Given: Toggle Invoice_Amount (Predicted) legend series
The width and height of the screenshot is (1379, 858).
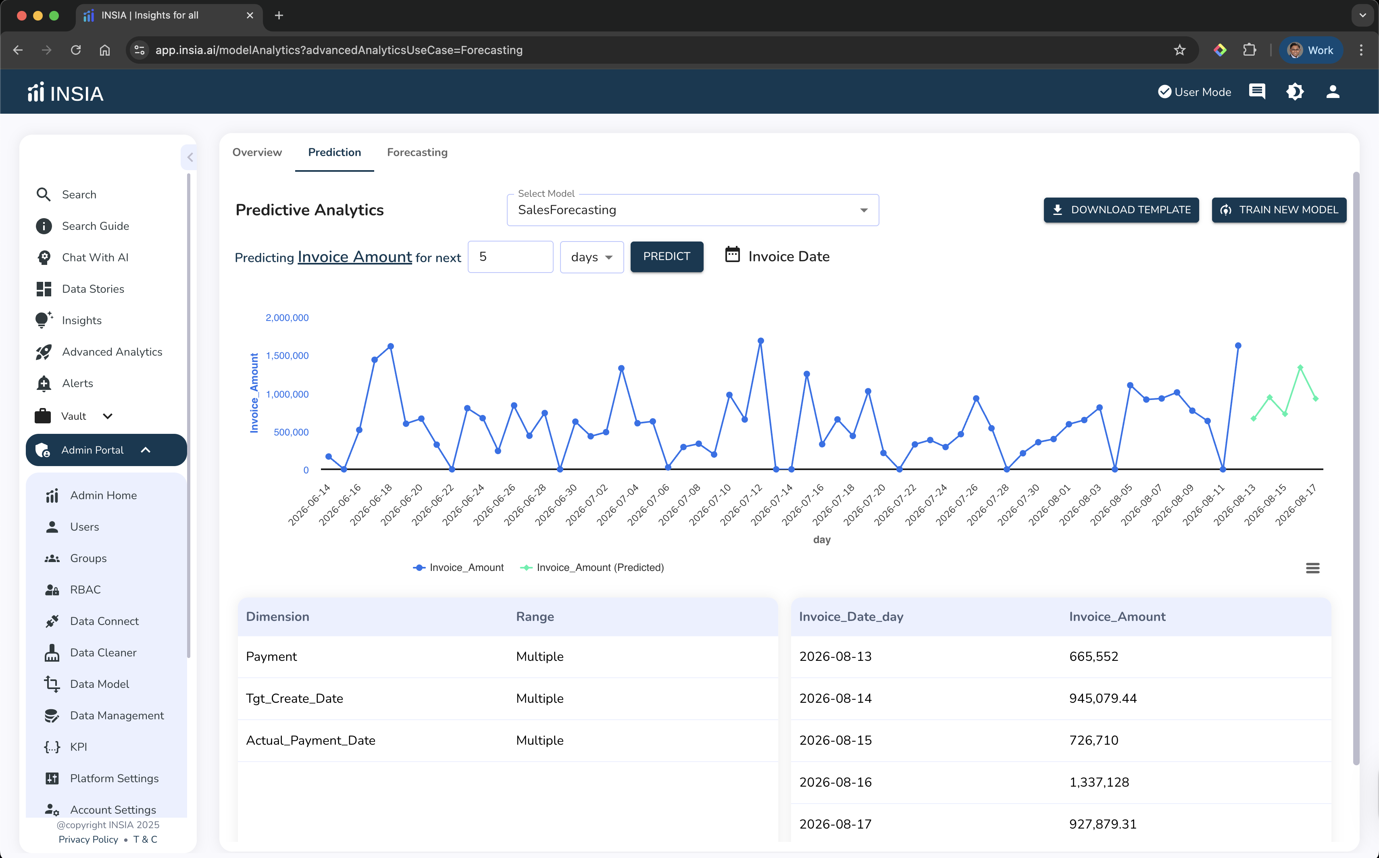Looking at the screenshot, I should 592,567.
